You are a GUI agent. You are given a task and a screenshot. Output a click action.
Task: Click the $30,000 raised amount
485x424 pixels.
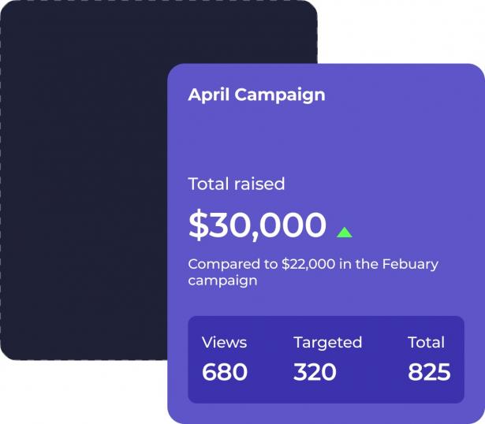[x=257, y=225]
